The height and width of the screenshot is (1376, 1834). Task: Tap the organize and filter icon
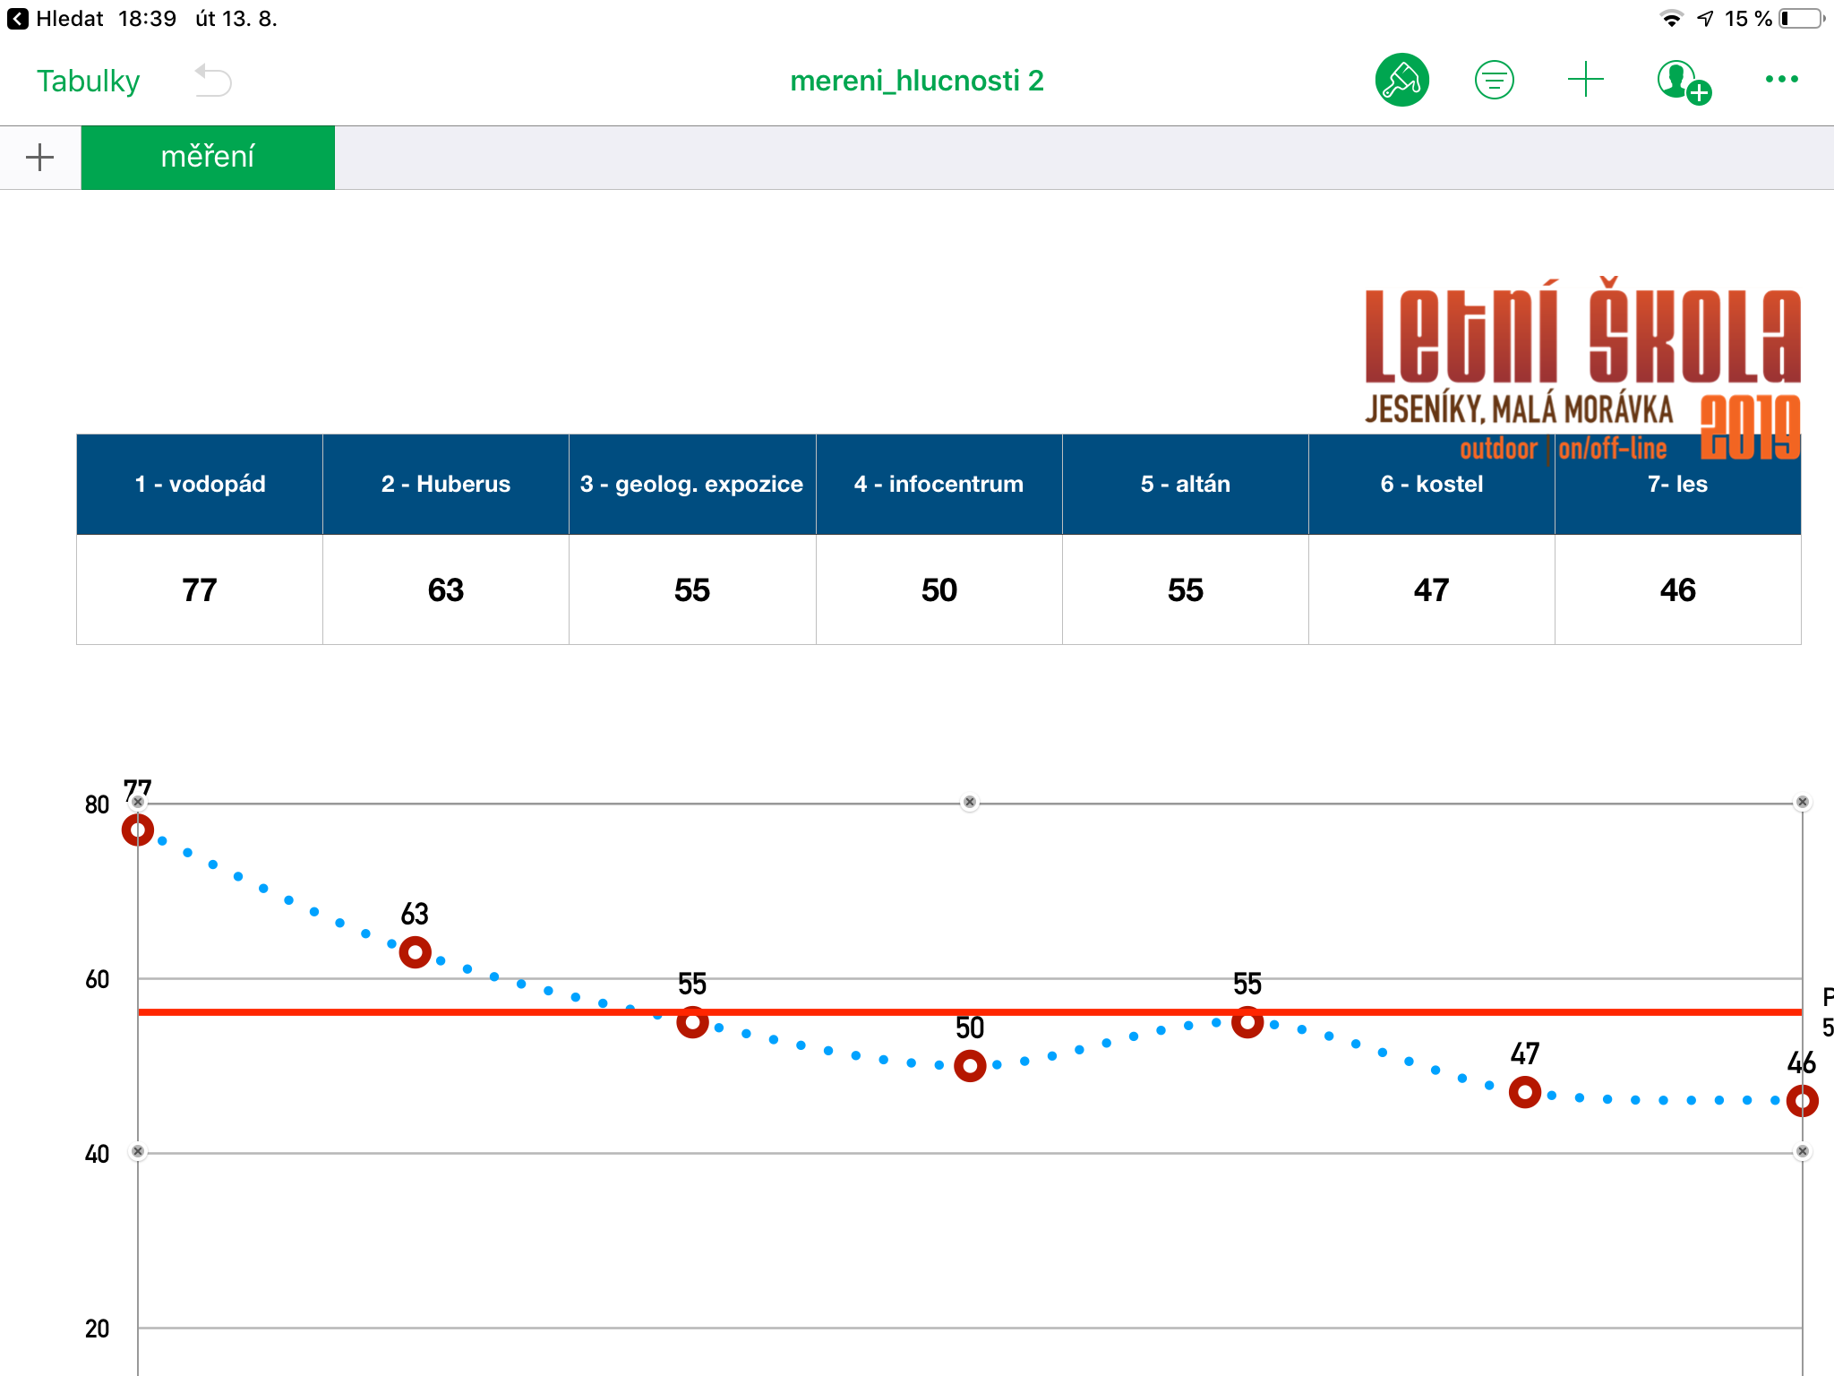pyautogui.click(x=1494, y=81)
